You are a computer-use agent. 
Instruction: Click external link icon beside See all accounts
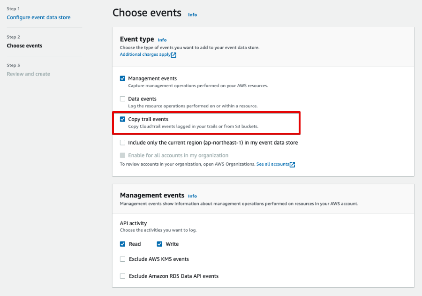click(x=292, y=165)
